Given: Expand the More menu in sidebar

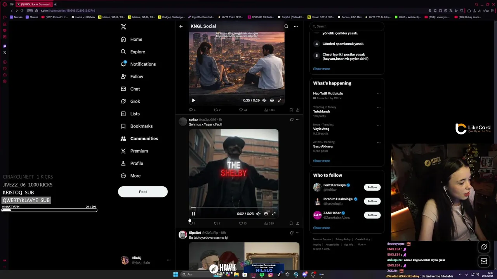Looking at the screenshot, I should point(130,176).
